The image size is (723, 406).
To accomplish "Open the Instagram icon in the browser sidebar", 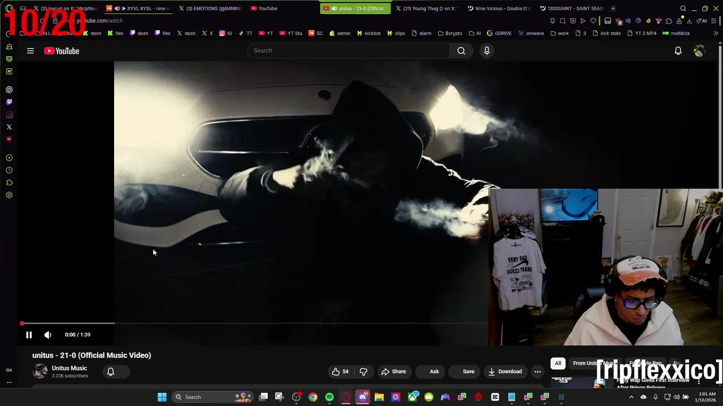I will click(9, 114).
